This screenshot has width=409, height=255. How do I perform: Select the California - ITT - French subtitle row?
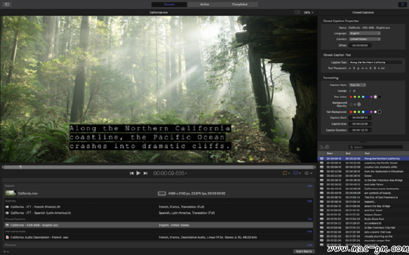pyautogui.click(x=159, y=207)
